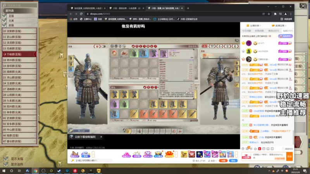Go back in the Chrome browser
This screenshot has width=310, height=174.
pyautogui.click(x=71, y=14)
